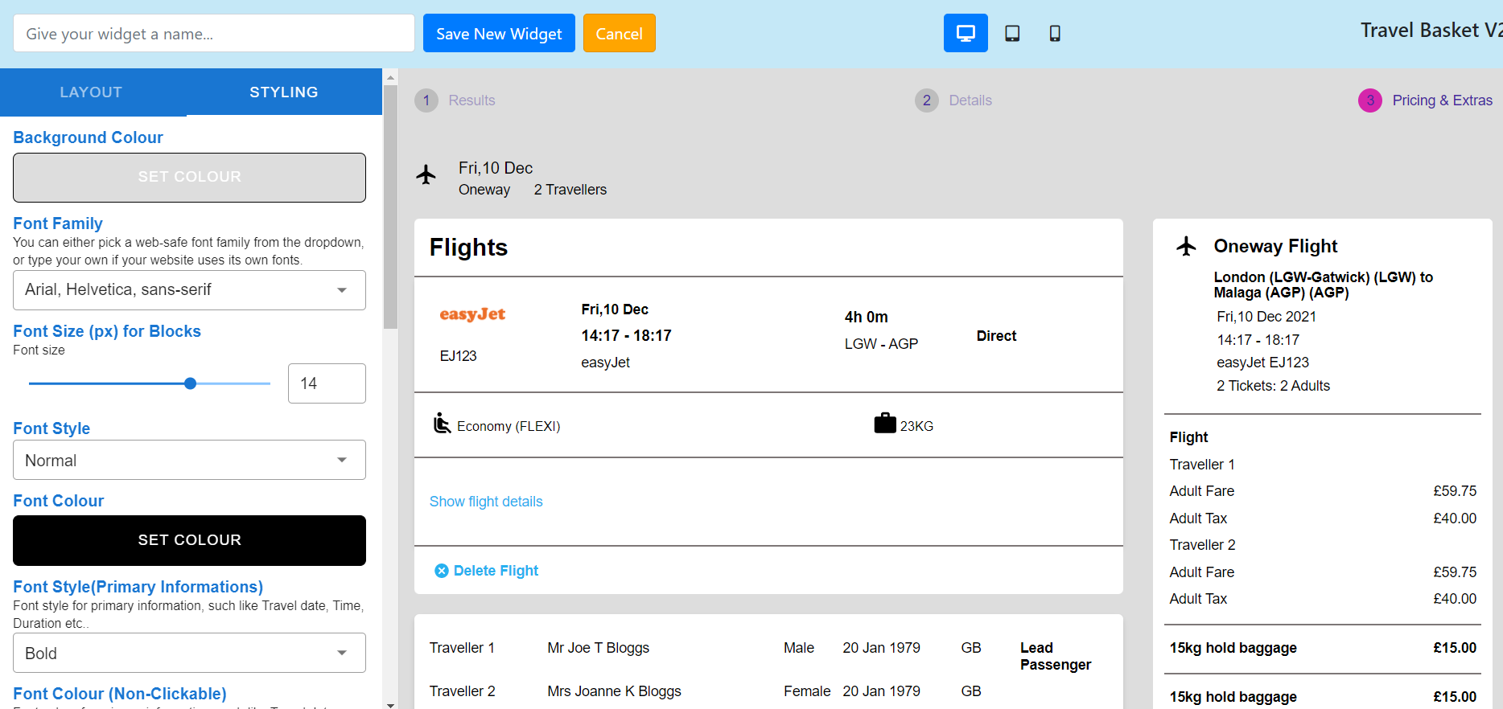This screenshot has height=709, width=1503.
Task: Click Save New Widget button
Action: click(499, 33)
